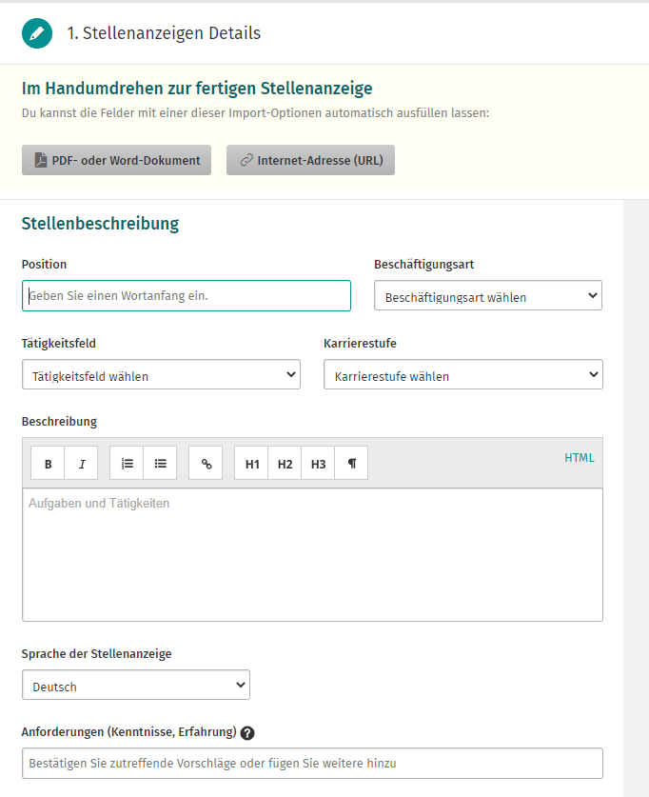Open the Tätigkeitsfeld dropdown

point(161,374)
